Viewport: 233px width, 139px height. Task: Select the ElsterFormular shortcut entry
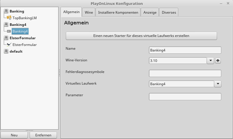tap(24, 44)
